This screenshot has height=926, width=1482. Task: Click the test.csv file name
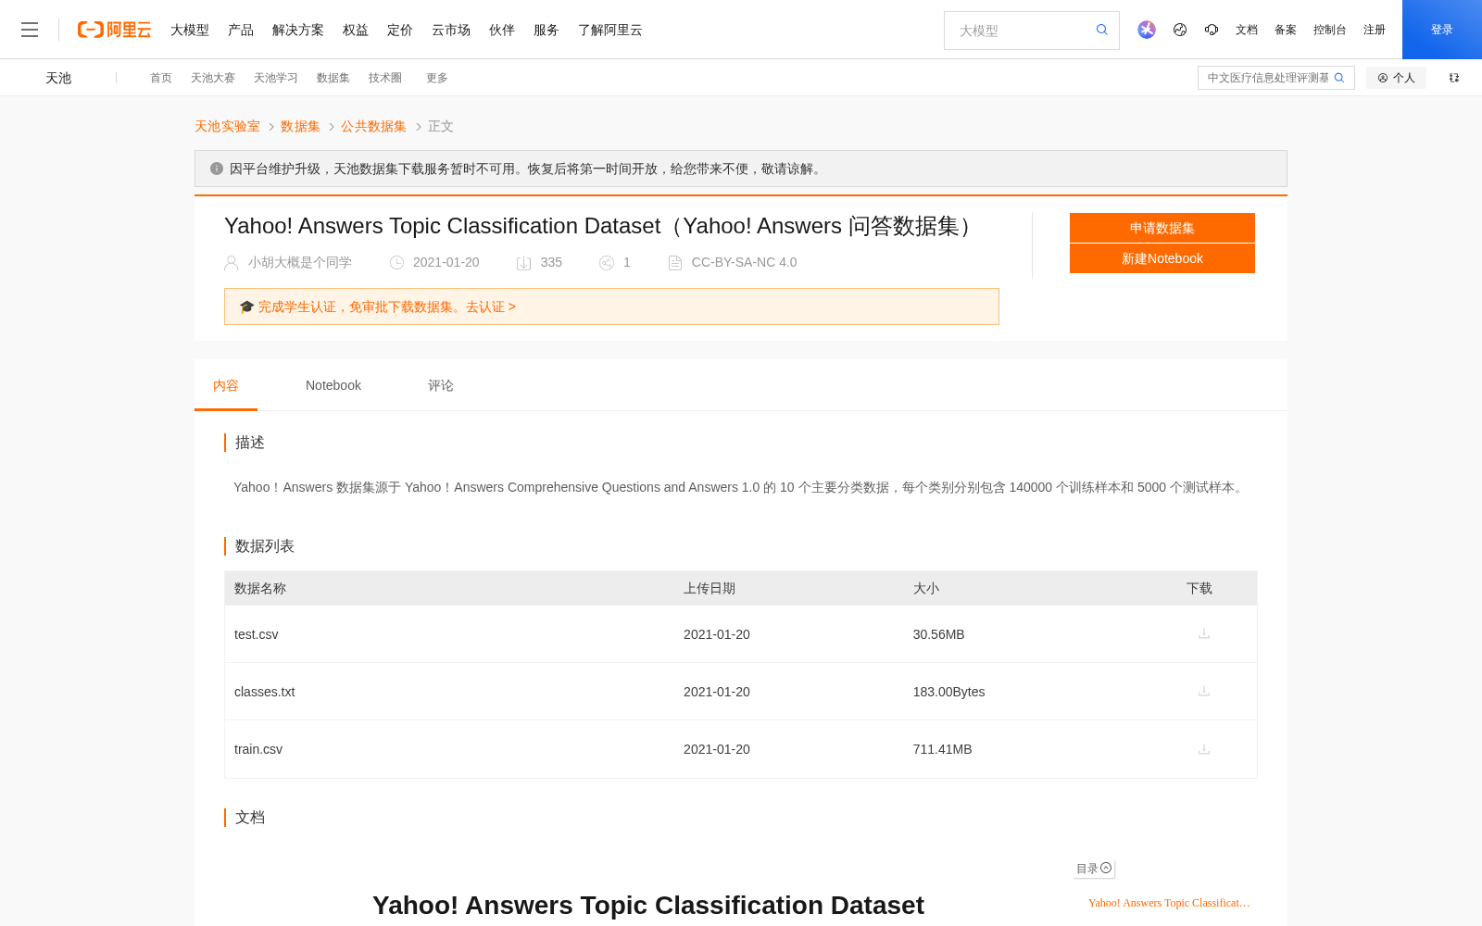point(257,634)
